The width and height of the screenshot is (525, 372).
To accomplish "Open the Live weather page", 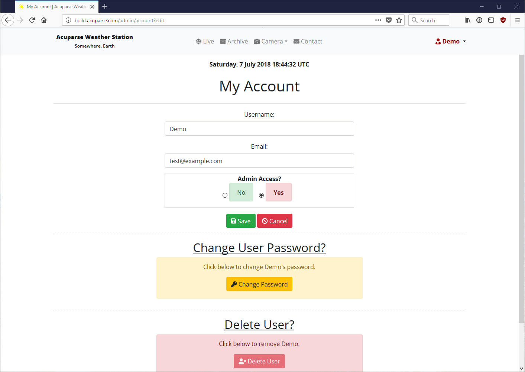I will click(x=205, y=41).
